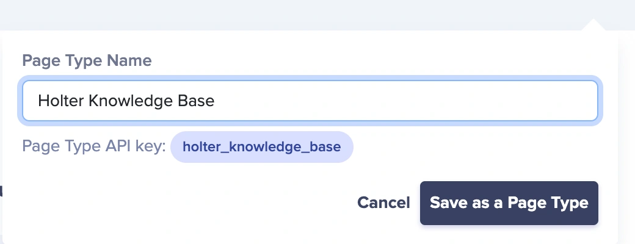Viewport: 635px width, 244px height.
Task: Select the API key pill below name field
Action: click(261, 147)
